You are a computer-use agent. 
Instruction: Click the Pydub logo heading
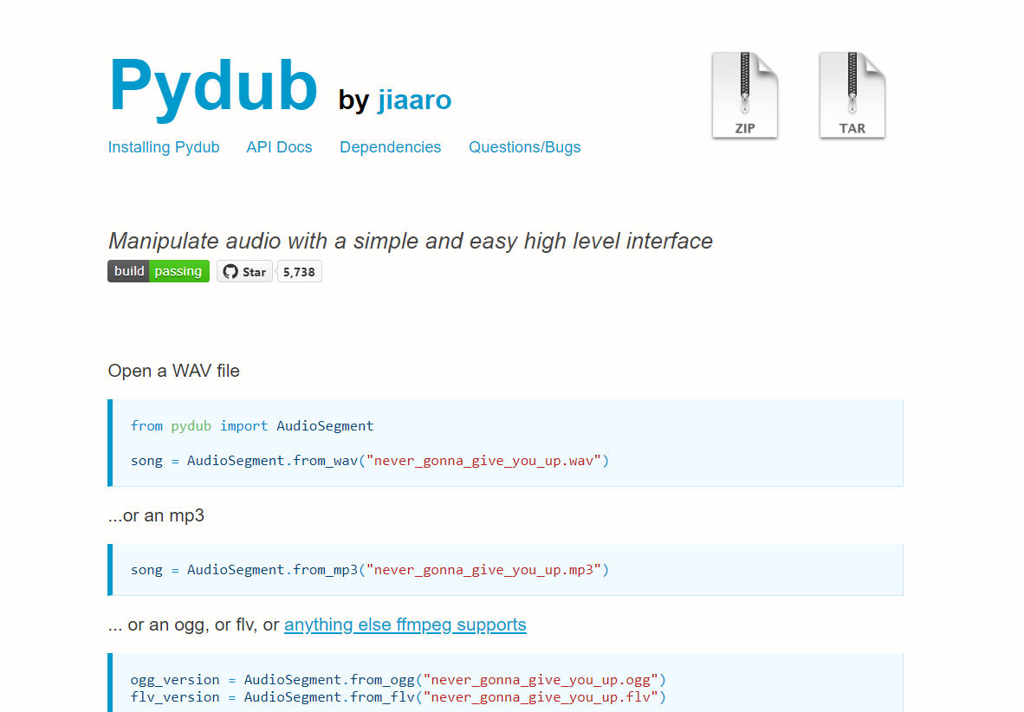(213, 85)
